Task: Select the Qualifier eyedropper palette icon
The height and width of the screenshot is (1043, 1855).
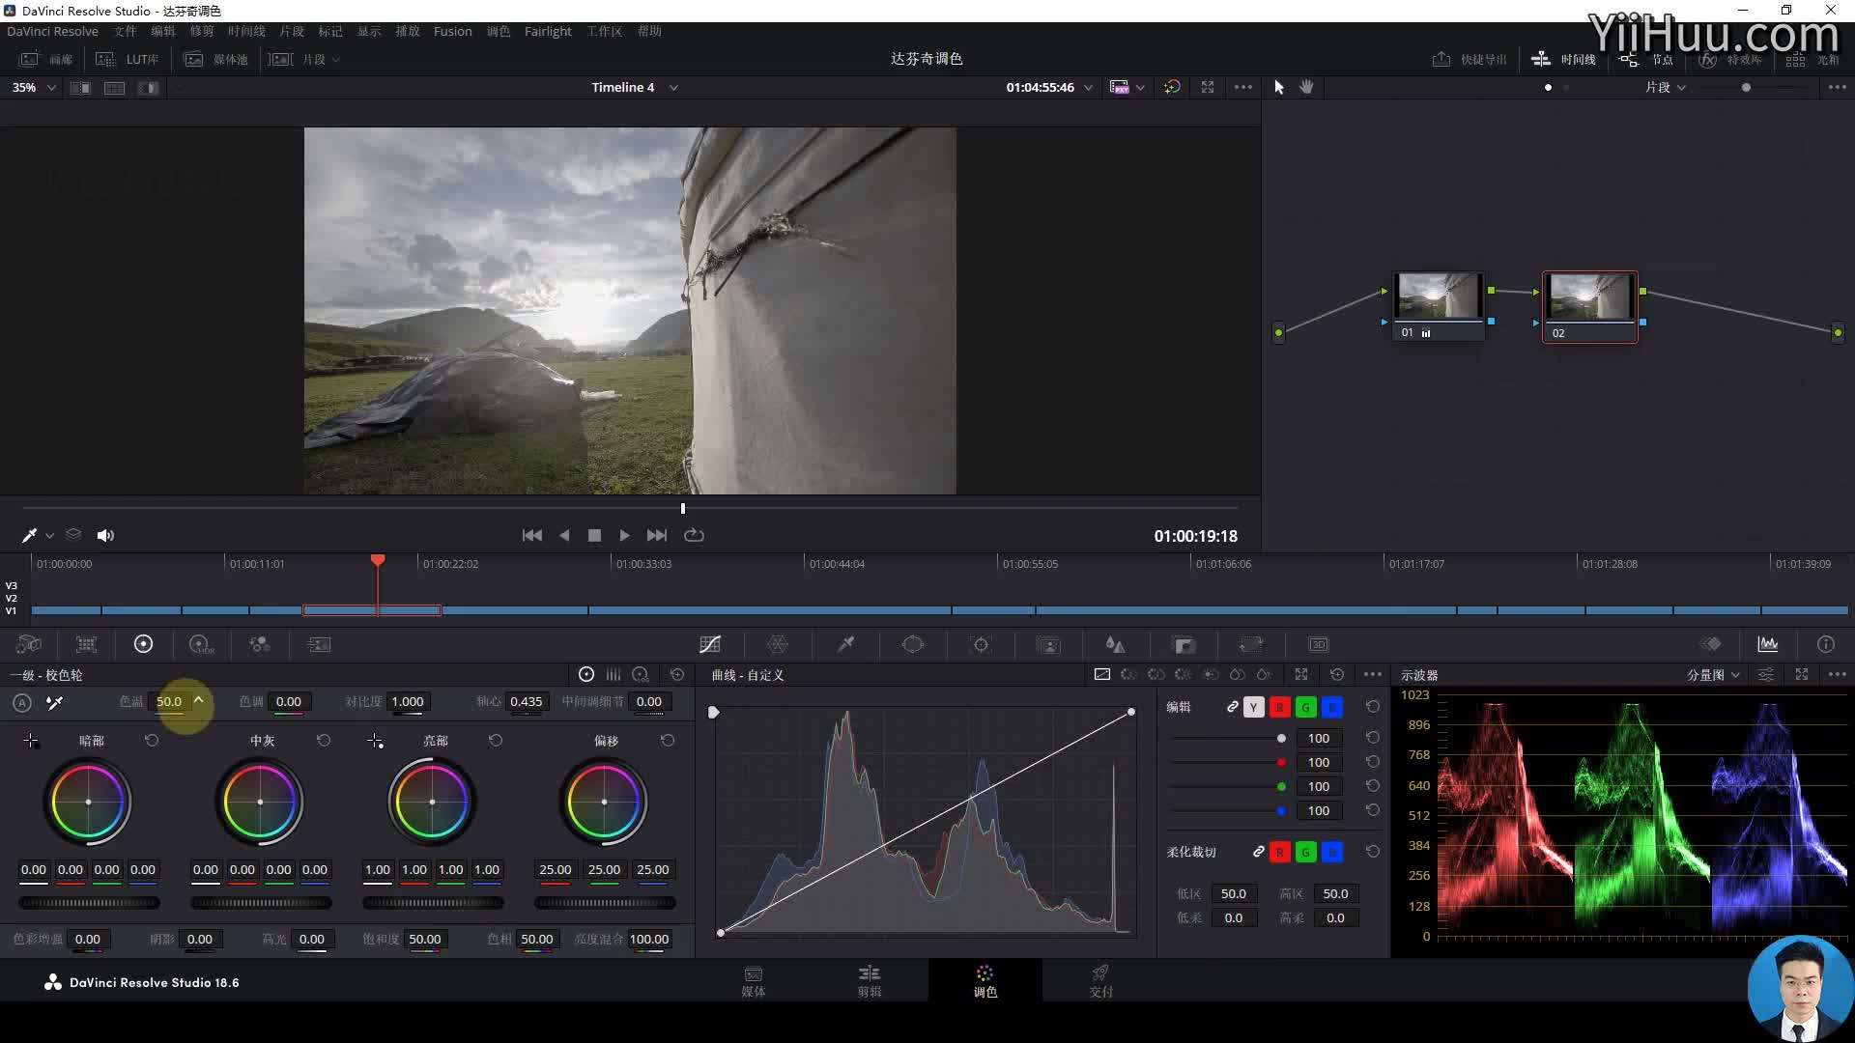Action: 845,644
